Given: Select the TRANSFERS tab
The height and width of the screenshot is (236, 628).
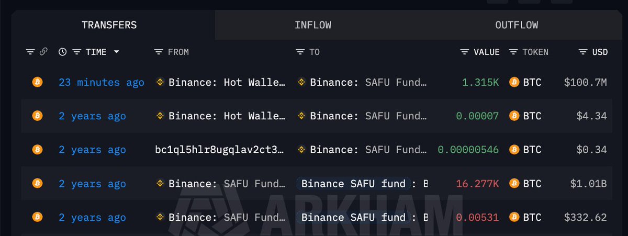Looking at the screenshot, I should [109, 25].
